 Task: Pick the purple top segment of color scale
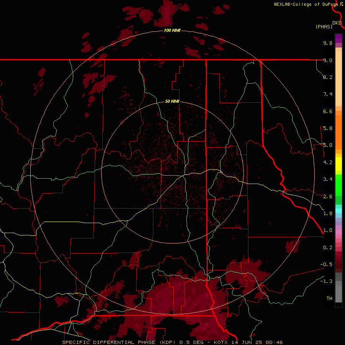[x=338, y=38]
